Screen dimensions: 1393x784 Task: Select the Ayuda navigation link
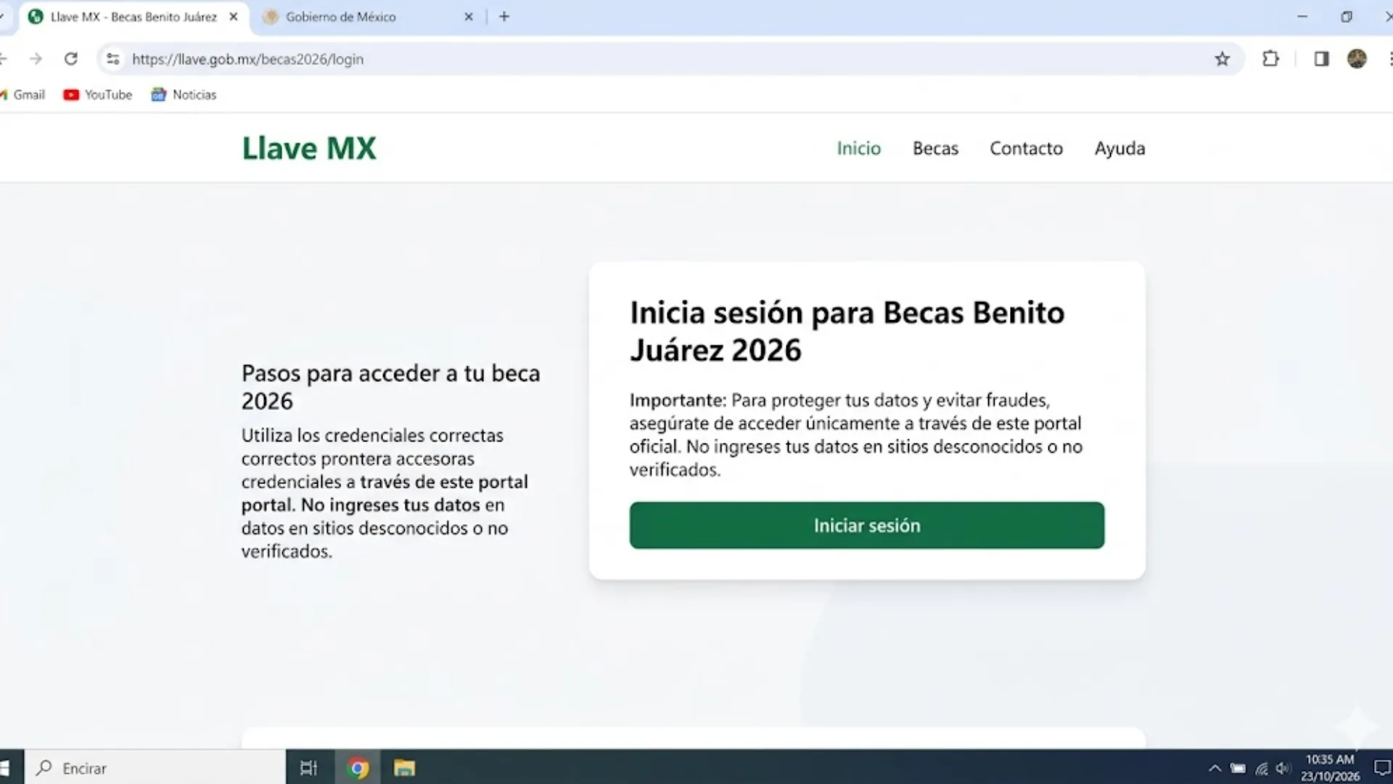tap(1119, 148)
